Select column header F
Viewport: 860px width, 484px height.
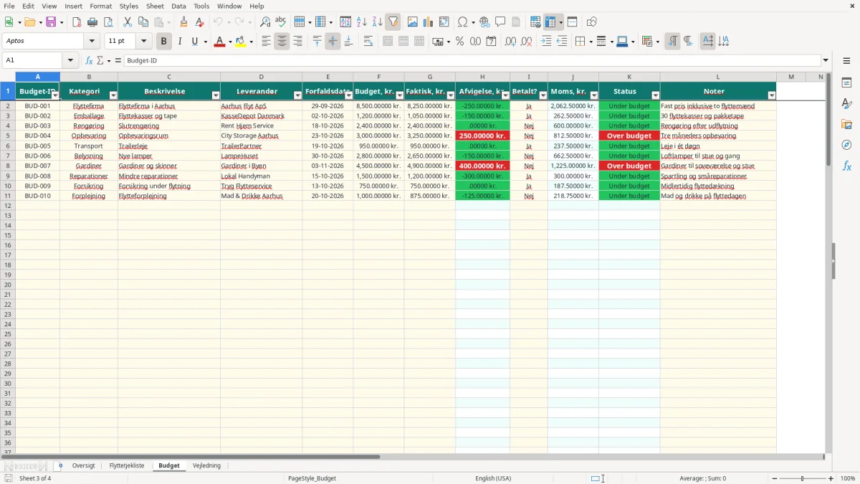tap(379, 77)
